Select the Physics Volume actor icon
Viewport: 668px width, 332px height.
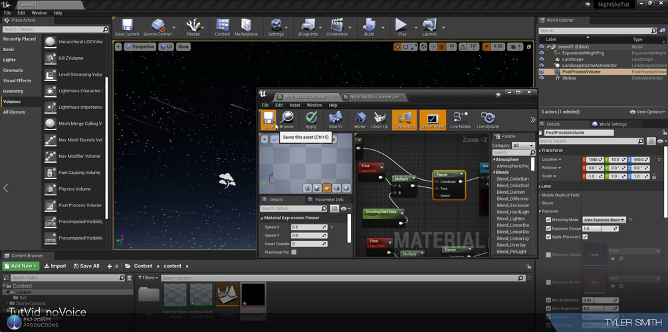(51, 189)
